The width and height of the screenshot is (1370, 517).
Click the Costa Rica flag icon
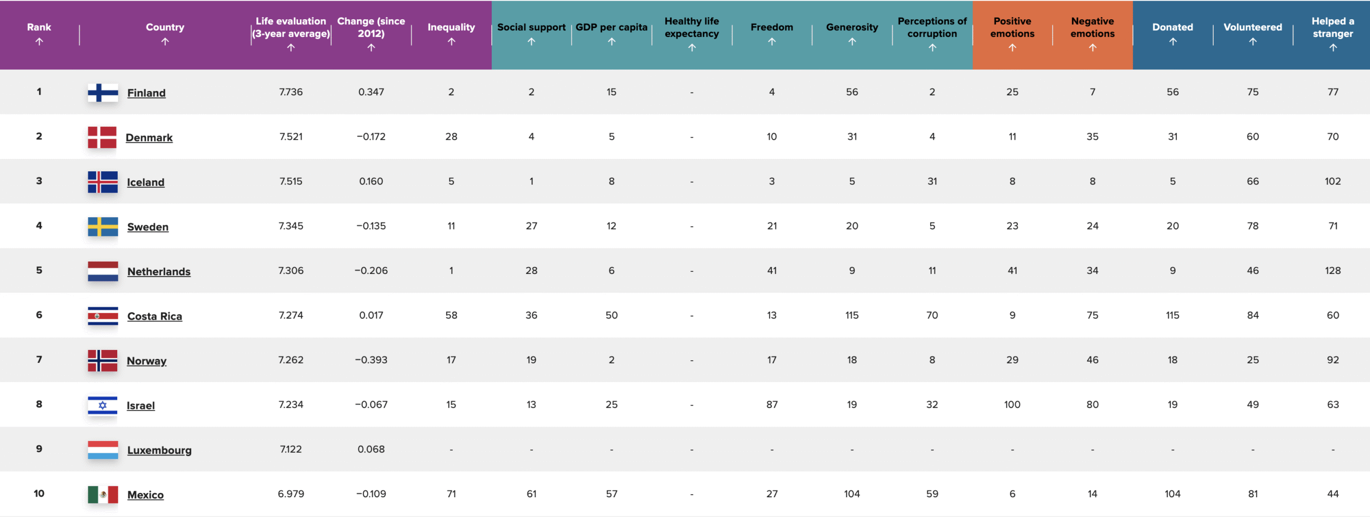pos(103,316)
